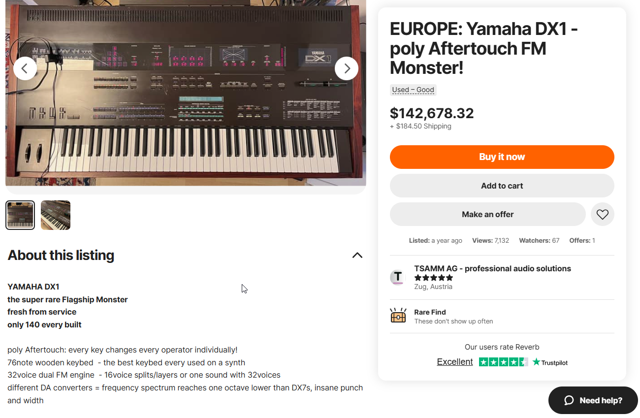Collapse the About this listing section
This screenshot has height=418, width=640.
(357, 255)
